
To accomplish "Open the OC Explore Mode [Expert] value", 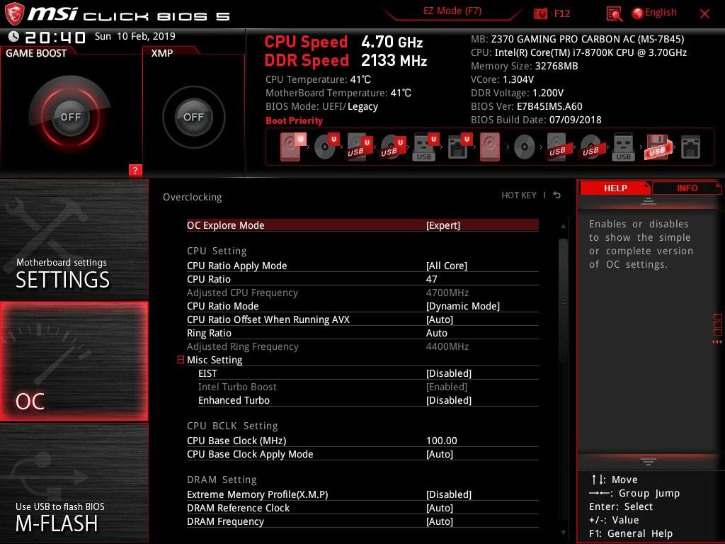I will pos(443,225).
